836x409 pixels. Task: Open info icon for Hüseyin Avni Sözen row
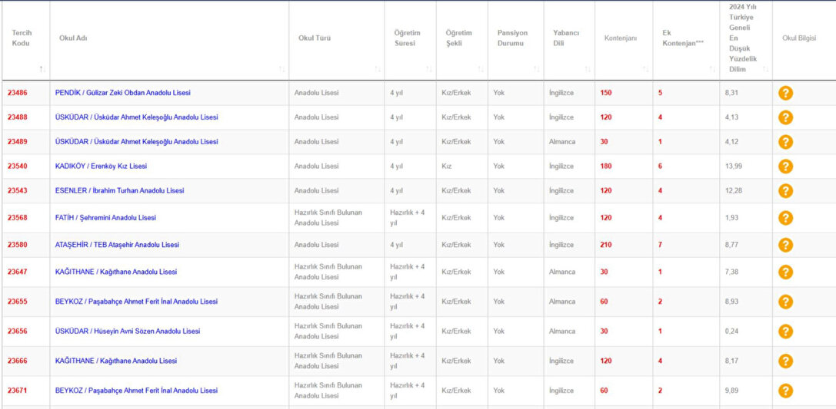click(x=785, y=331)
